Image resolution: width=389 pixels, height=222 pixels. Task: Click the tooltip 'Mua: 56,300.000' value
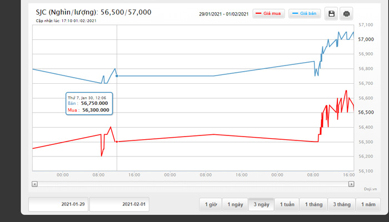96,110
